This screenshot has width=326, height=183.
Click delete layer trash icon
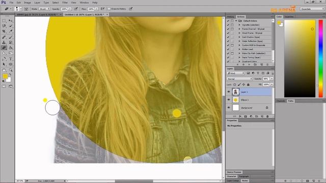tap(267, 116)
